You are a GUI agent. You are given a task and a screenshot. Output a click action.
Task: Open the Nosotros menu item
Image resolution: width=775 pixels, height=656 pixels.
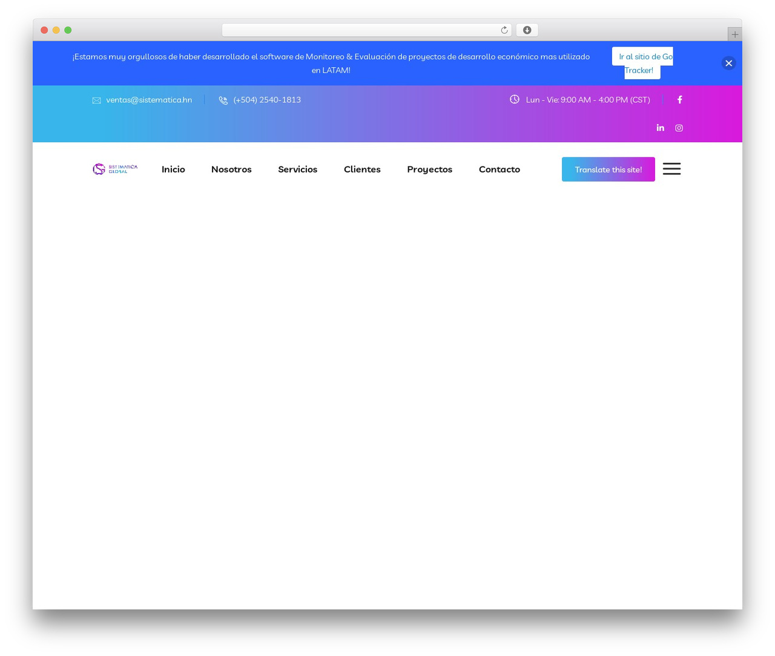pos(231,169)
